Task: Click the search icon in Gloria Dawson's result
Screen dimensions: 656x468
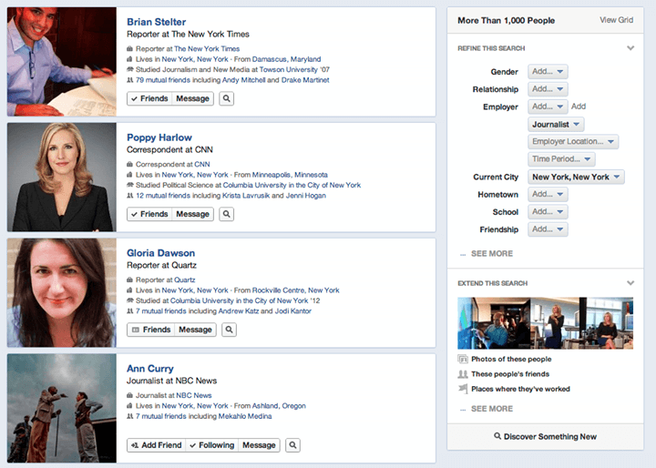Action: [x=229, y=330]
